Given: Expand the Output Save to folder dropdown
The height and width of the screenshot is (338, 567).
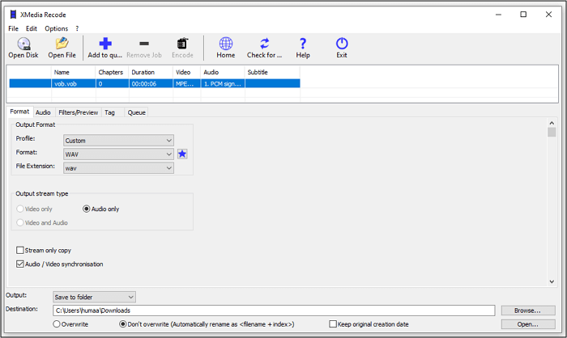Looking at the screenshot, I should pos(94,297).
